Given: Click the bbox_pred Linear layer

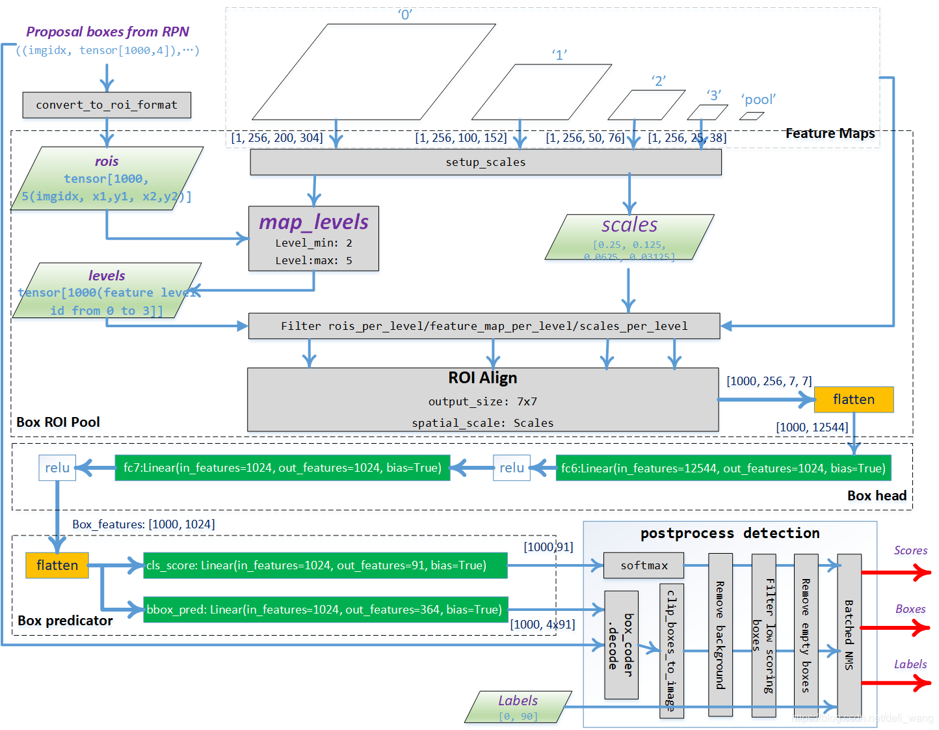Looking at the screenshot, I should (x=324, y=609).
